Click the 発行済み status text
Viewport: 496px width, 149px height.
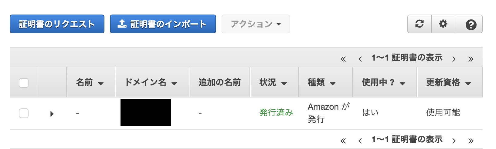tap(276, 113)
